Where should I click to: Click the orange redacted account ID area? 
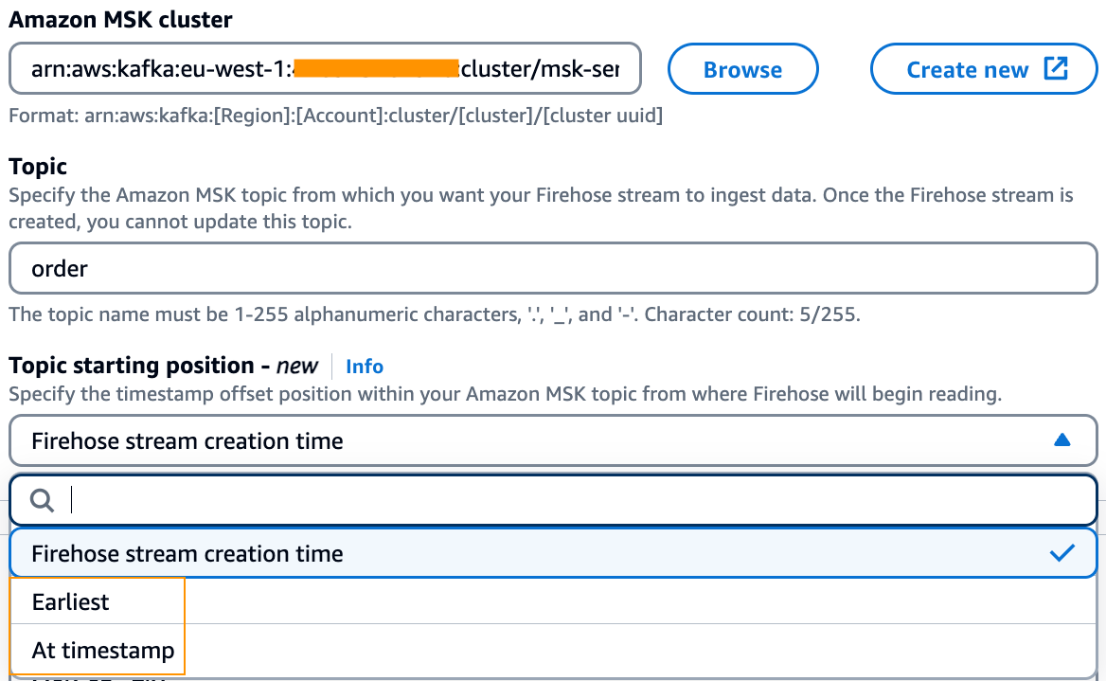[376, 68]
